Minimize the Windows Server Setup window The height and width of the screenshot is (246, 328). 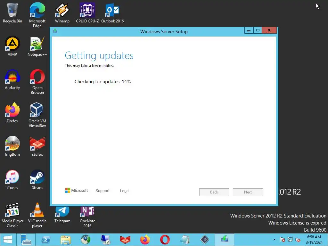point(249,30)
